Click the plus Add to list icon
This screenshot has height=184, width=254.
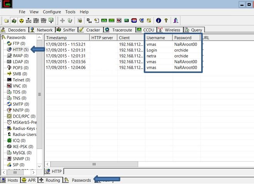[x=62, y=20]
